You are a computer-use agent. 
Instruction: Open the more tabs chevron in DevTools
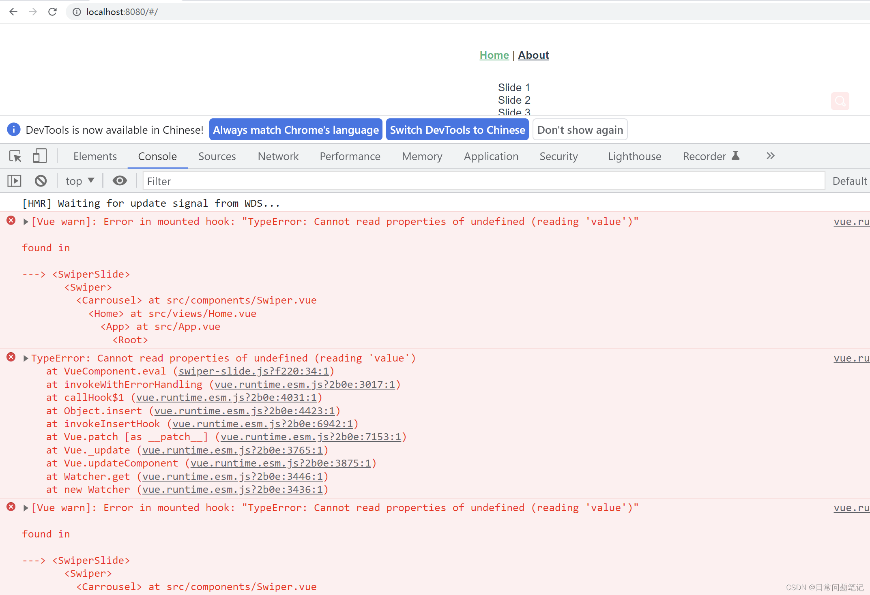pos(770,156)
